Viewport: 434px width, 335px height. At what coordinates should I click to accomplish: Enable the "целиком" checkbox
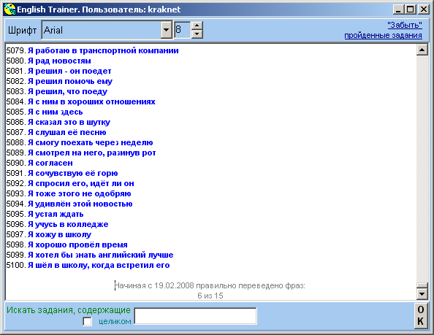87,321
